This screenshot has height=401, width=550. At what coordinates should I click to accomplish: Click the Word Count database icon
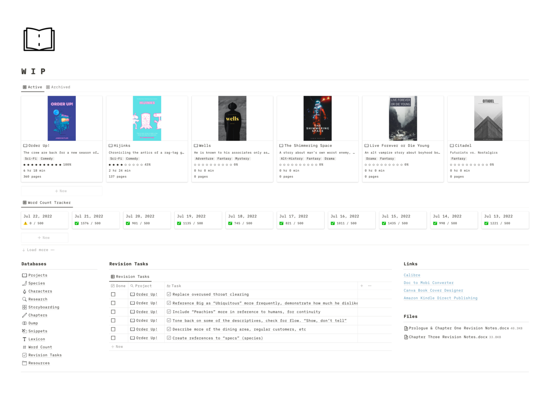24,347
